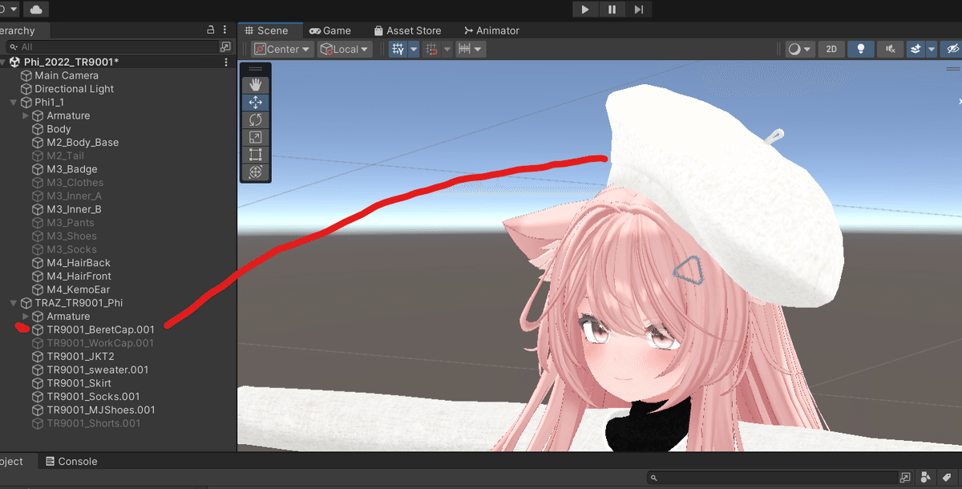Expand the Armature under TRAZ_TR9001_Phi
962x489 pixels.
click(x=26, y=316)
